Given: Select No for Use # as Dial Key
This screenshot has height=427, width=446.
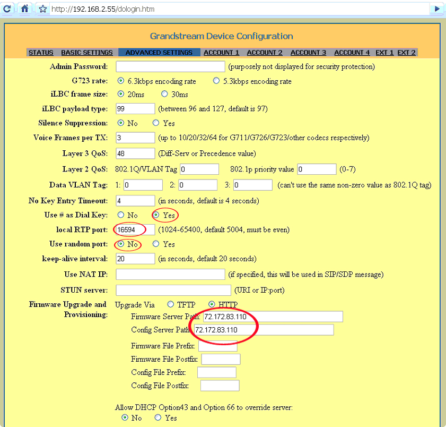Looking at the screenshot, I should pos(120,215).
